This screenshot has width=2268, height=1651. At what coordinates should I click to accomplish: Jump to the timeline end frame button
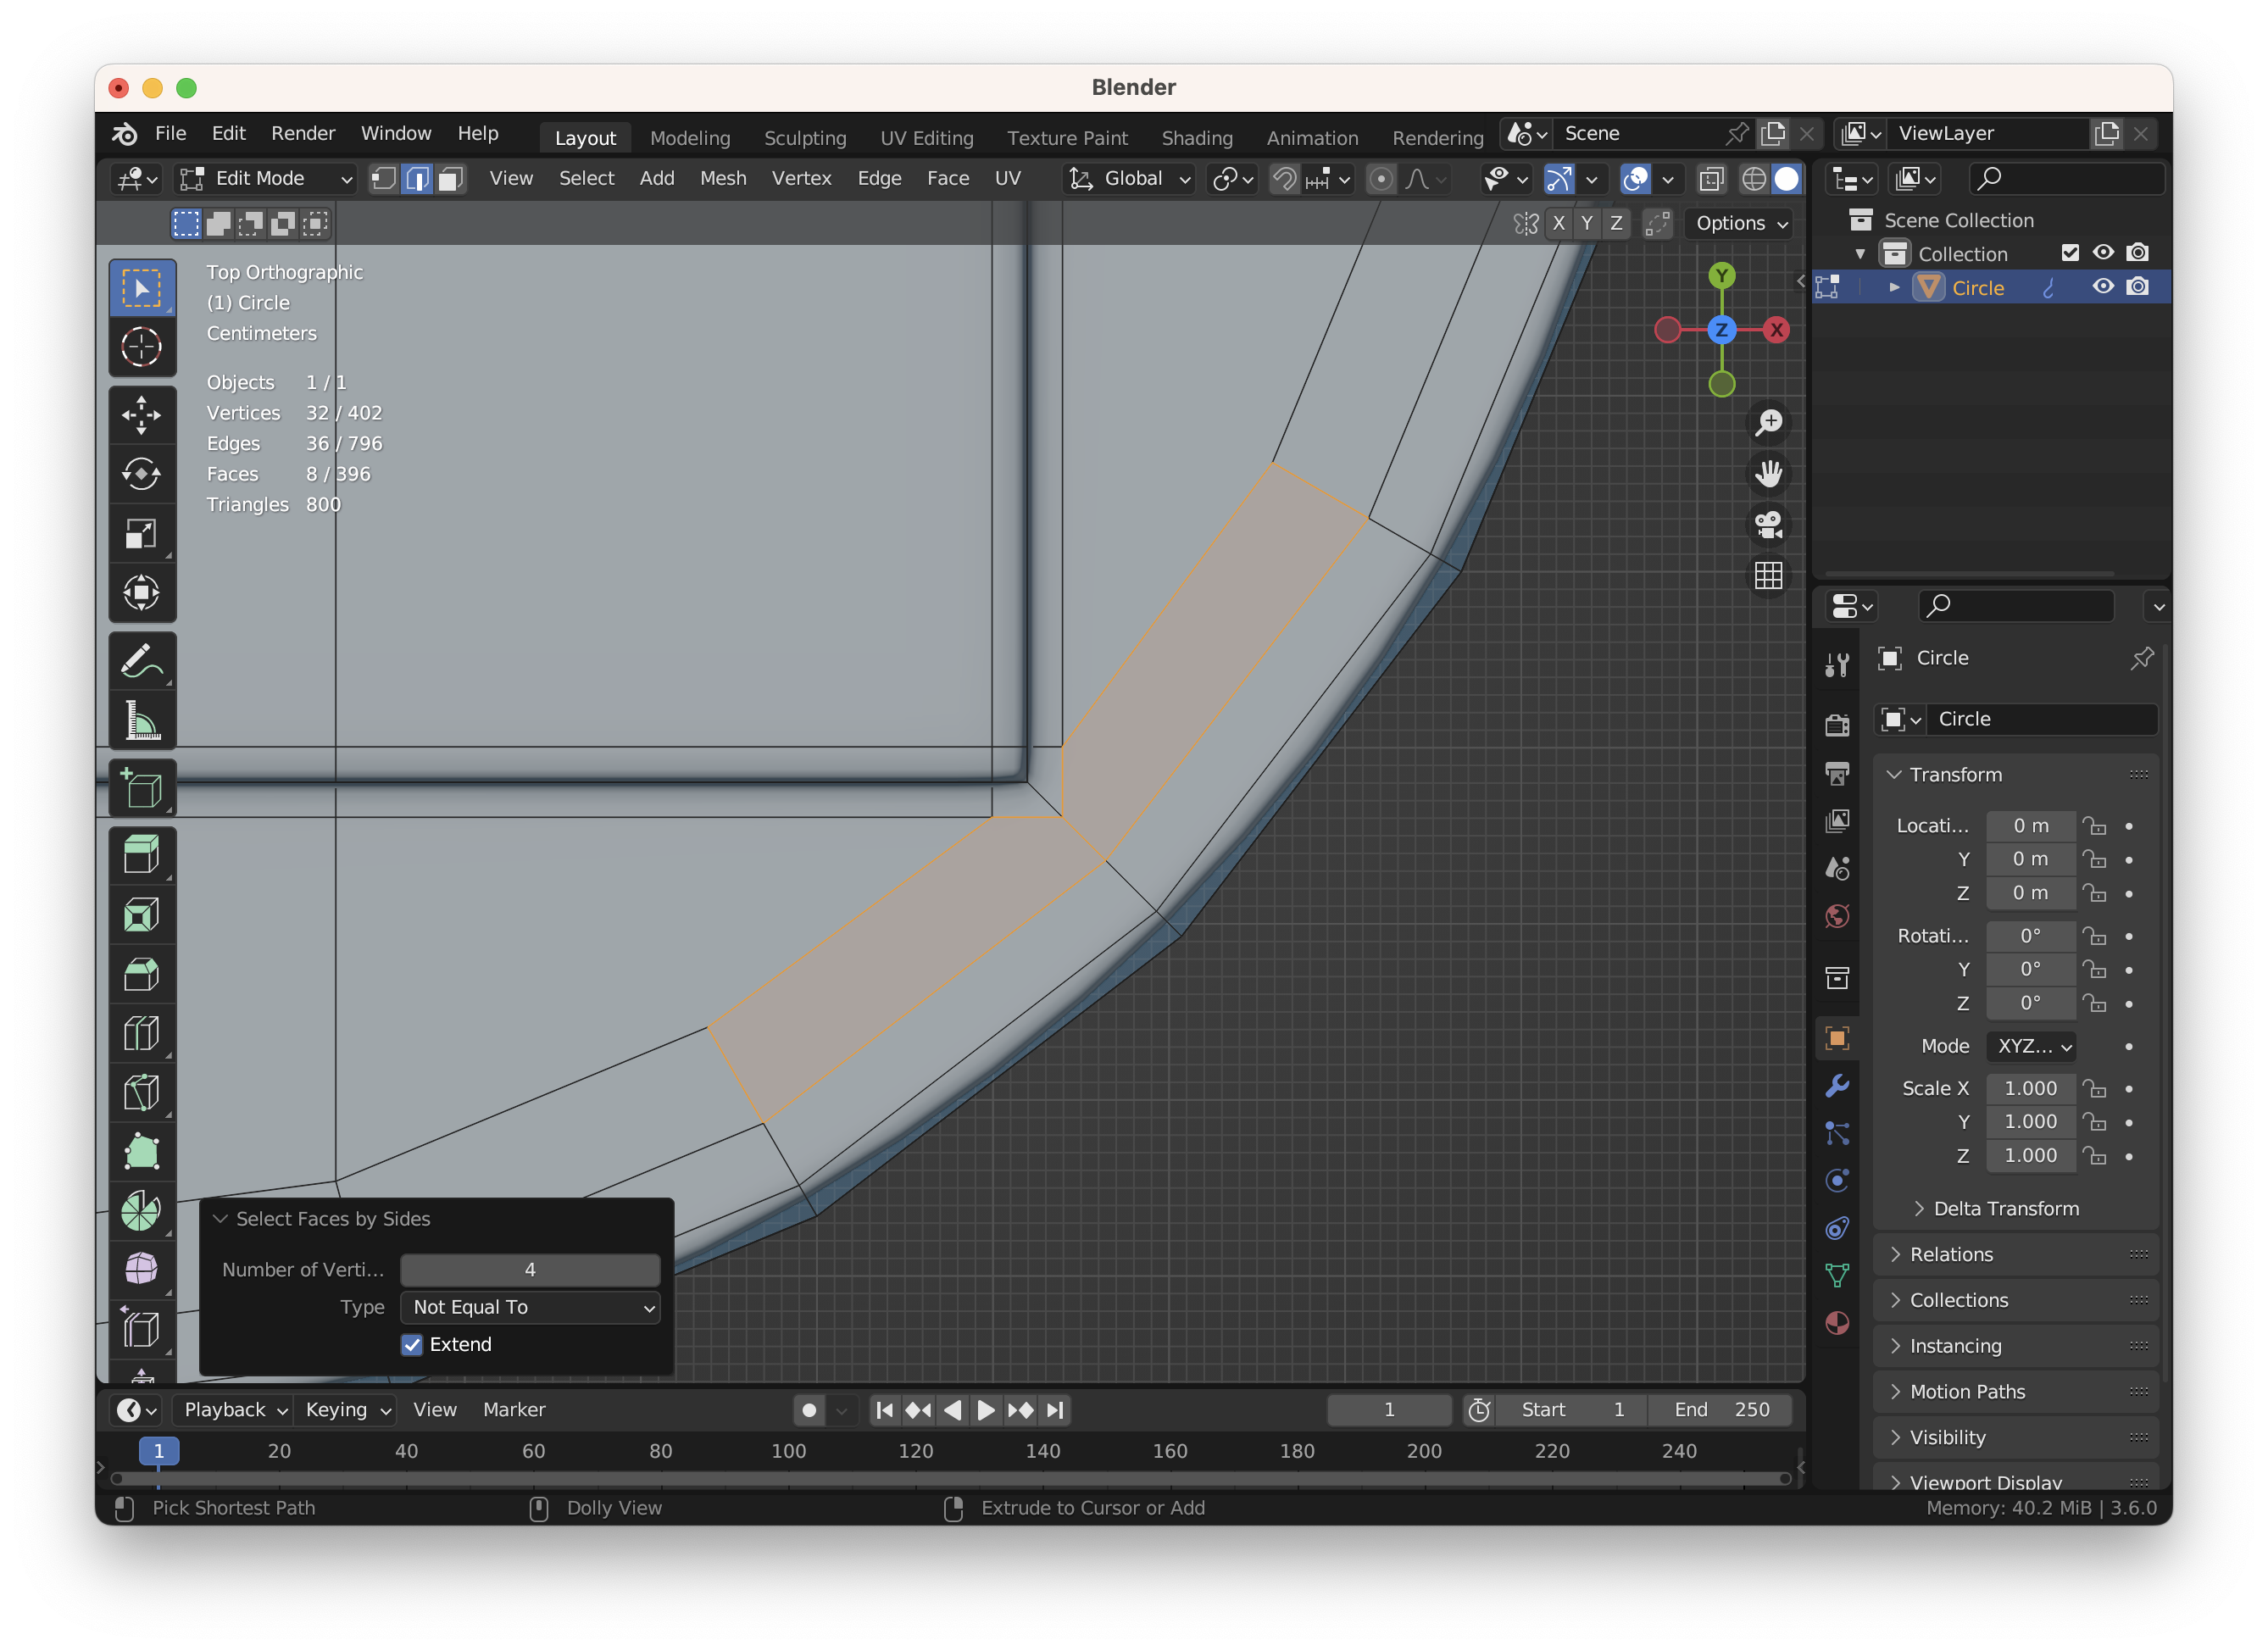1055,1410
